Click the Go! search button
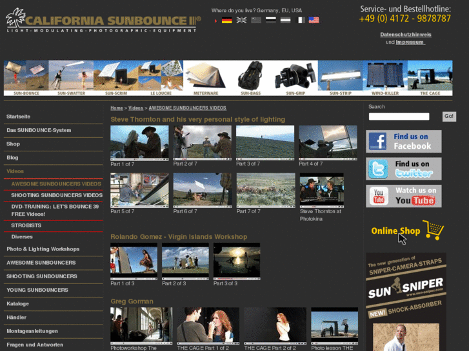 449,116
